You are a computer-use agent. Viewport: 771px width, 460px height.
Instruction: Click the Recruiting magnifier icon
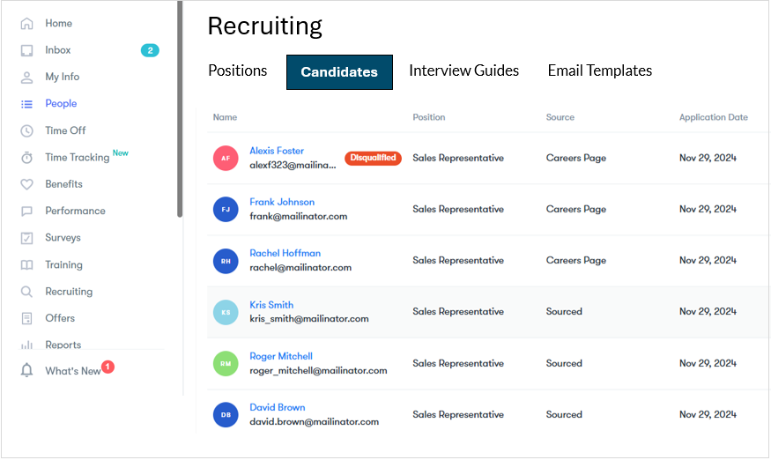[27, 292]
